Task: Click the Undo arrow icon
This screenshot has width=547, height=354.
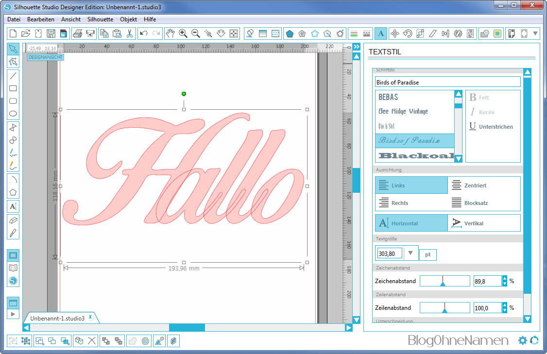Action: 143,34
